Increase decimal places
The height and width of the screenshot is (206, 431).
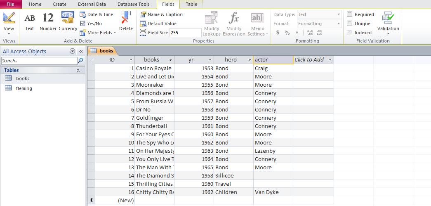tap(310, 33)
